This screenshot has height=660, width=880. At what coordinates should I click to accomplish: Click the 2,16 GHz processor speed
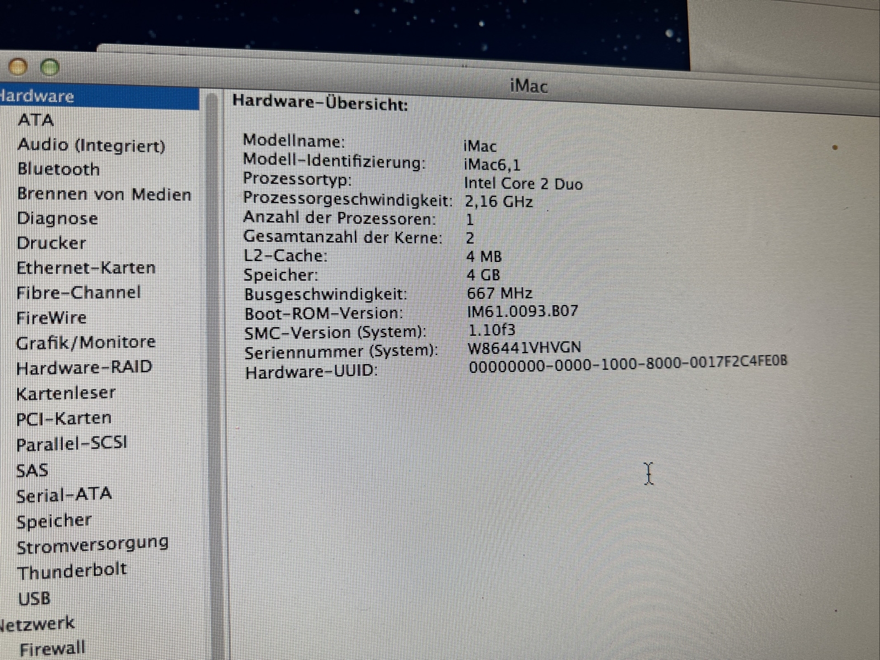tap(499, 202)
